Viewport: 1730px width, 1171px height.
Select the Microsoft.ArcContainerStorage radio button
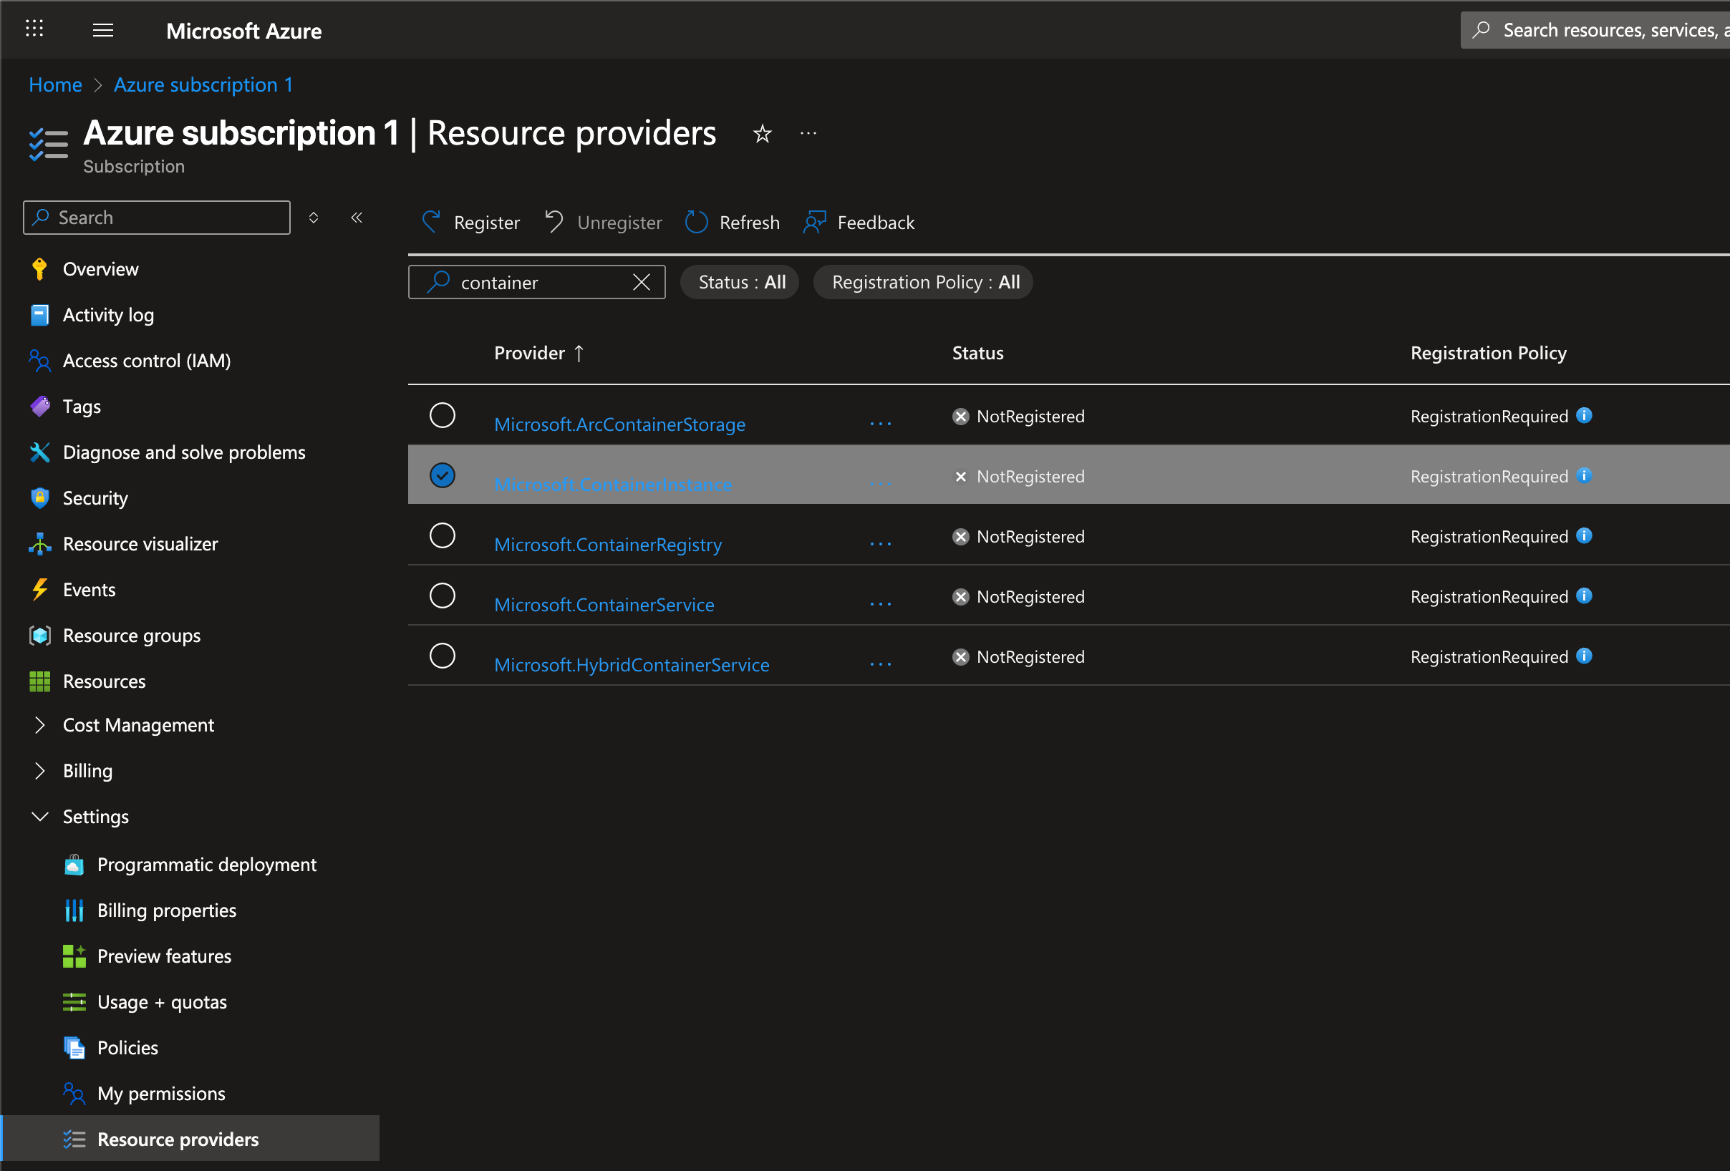click(443, 415)
